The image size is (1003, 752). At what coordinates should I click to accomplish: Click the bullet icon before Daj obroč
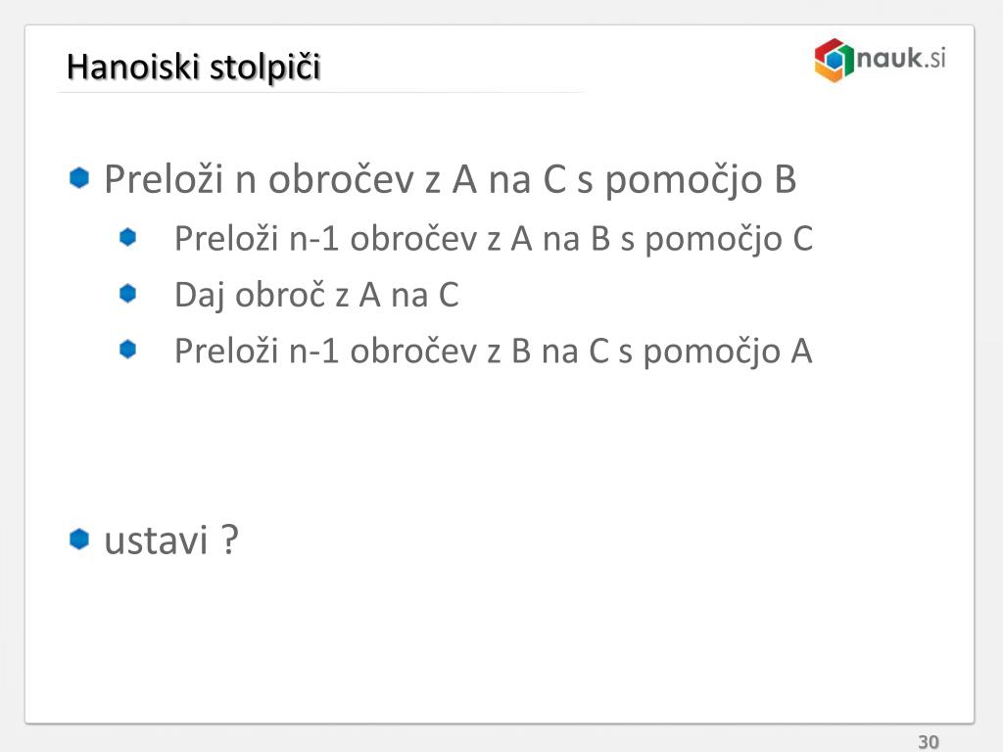(128, 294)
